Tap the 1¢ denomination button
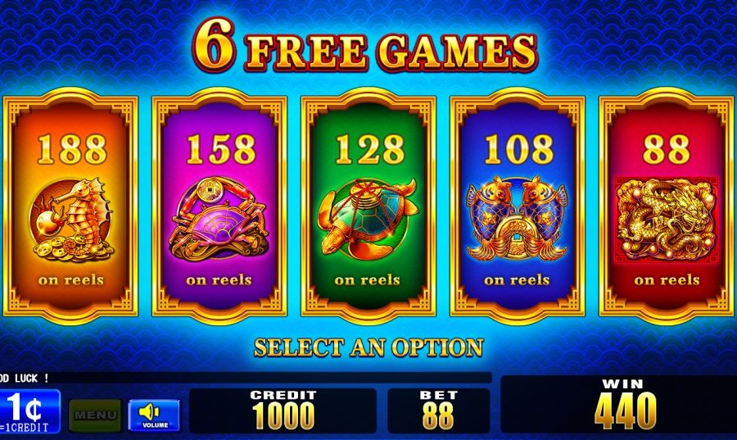This screenshot has width=737, height=440. click(28, 411)
